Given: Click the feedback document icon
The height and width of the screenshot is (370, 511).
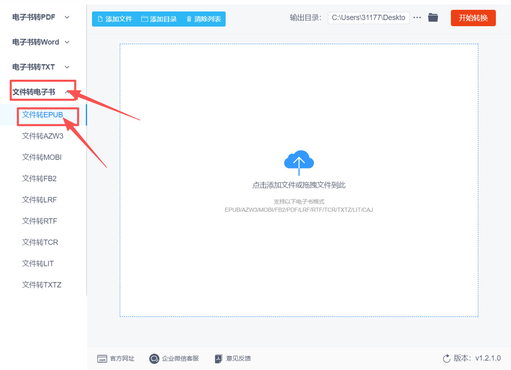Looking at the screenshot, I should (x=219, y=359).
